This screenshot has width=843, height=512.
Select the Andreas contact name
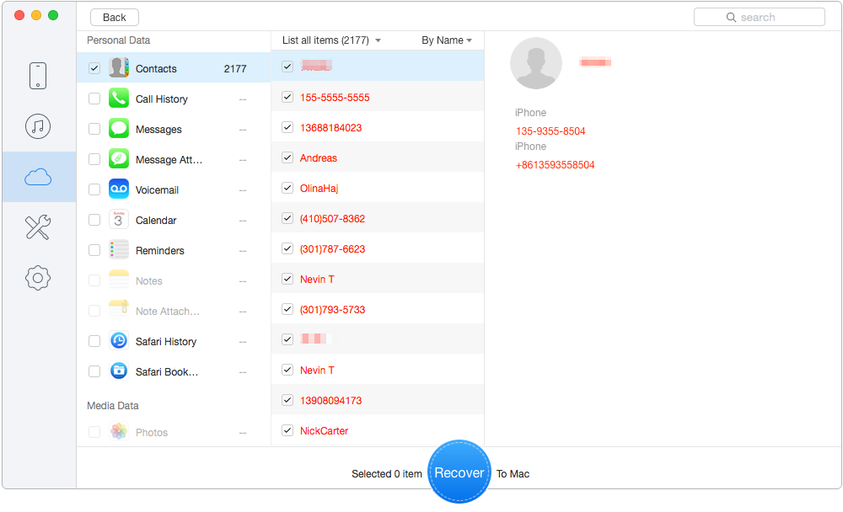(x=319, y=158)
